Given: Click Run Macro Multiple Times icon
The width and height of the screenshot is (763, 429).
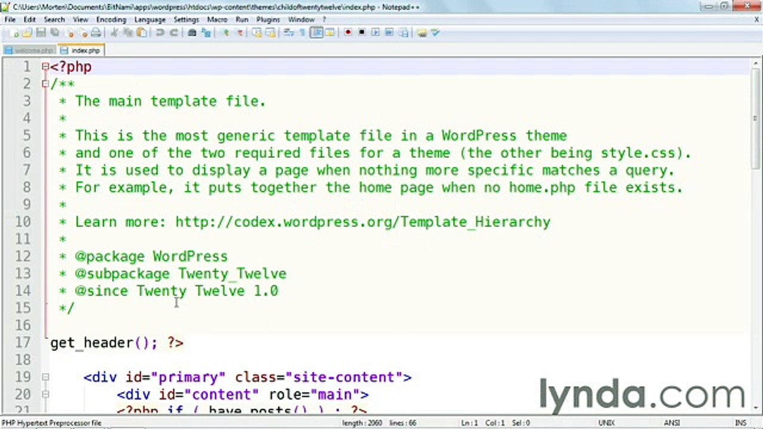Looking at the screenshot, I should pos(390,33).
